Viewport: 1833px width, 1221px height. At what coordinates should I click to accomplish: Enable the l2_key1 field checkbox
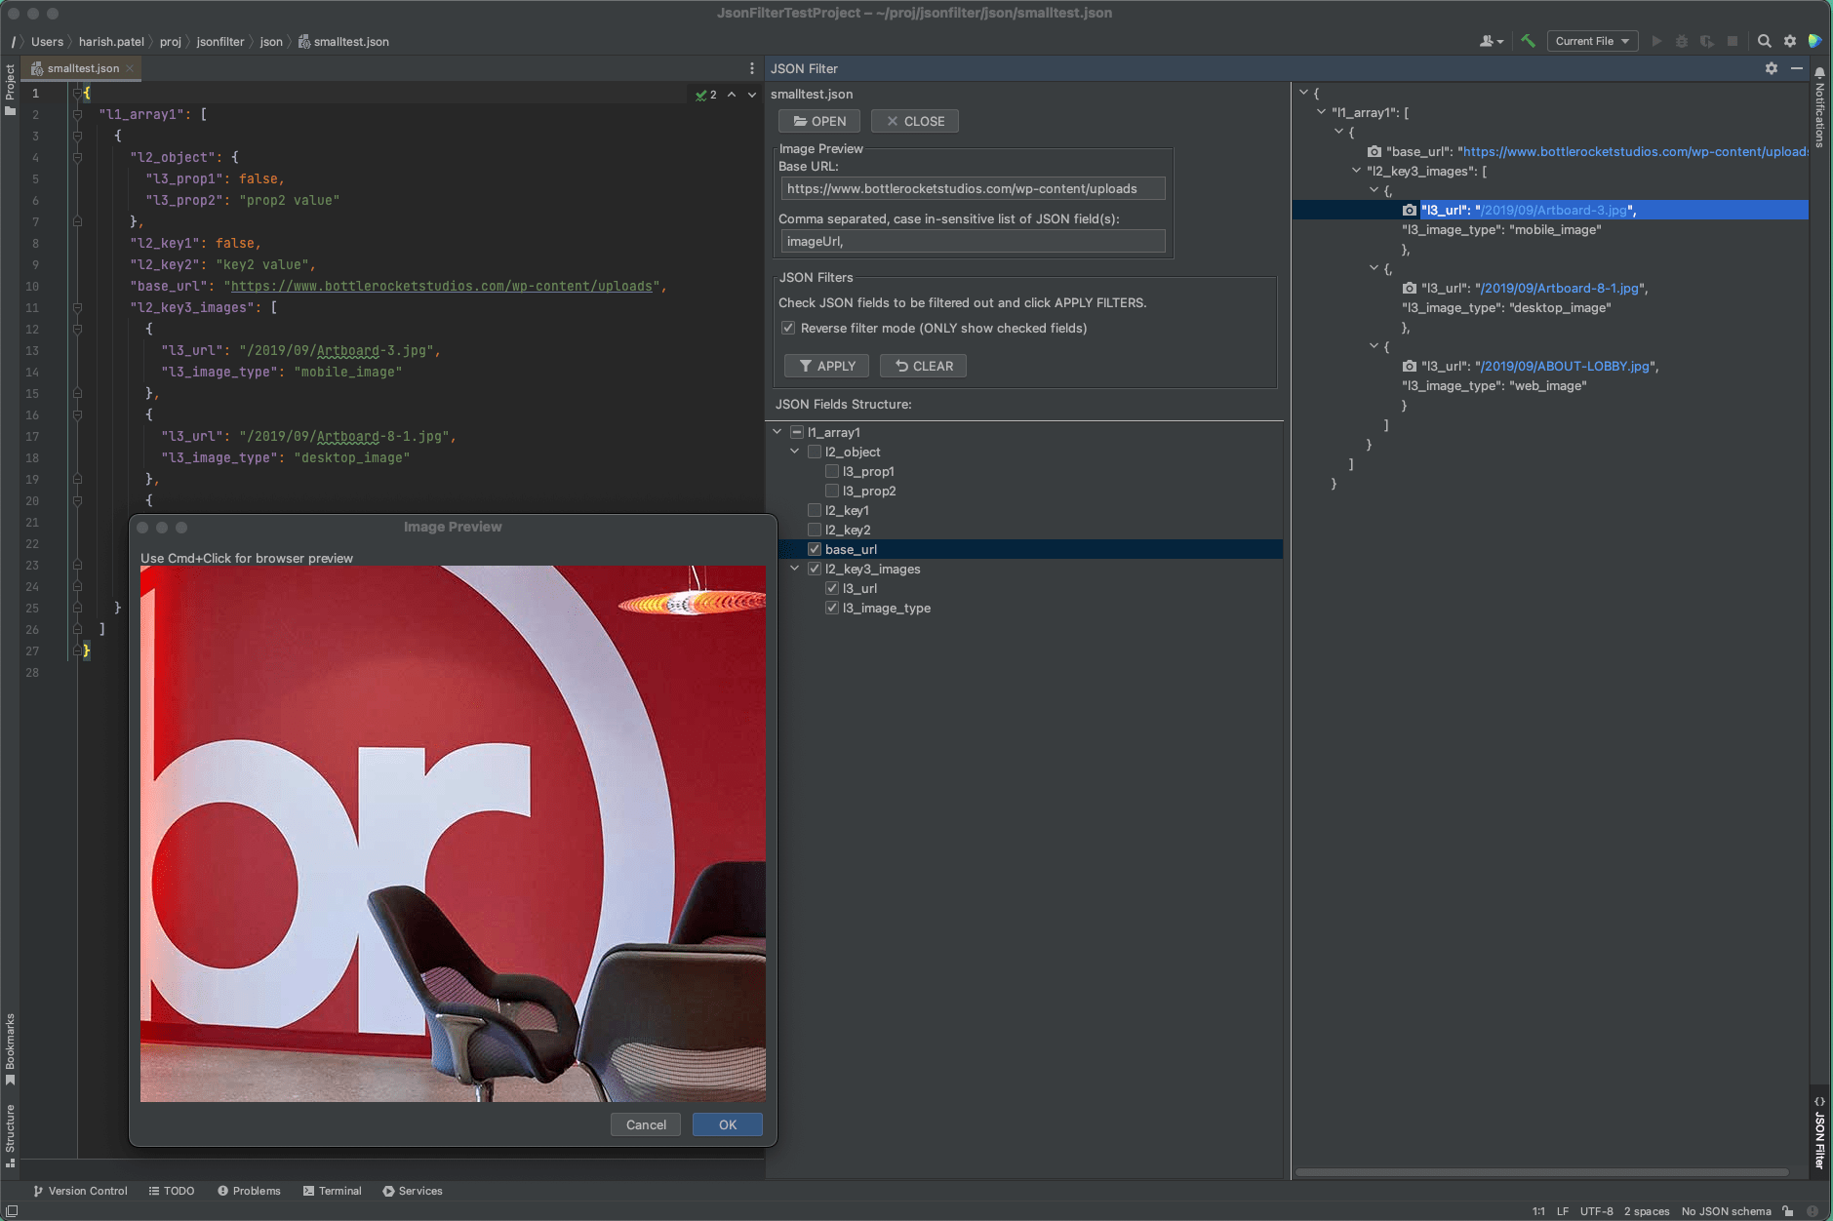pos(815,510)
